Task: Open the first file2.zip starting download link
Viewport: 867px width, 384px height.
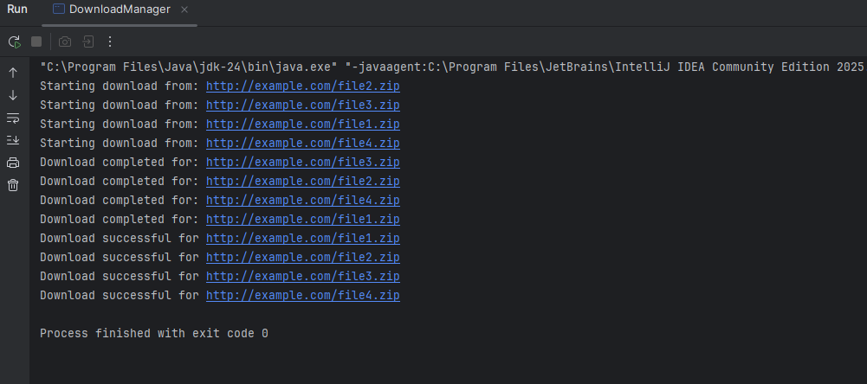Action: (x=302, y=86)
